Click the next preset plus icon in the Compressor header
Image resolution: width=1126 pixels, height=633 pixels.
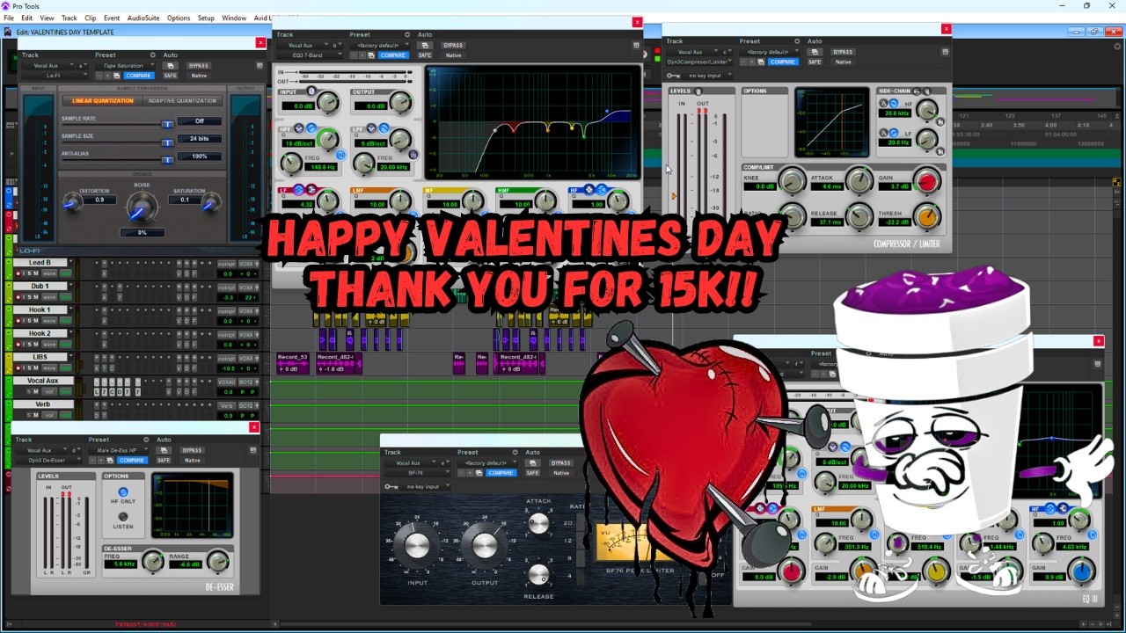pyautogui.click(x=752, y=62)
